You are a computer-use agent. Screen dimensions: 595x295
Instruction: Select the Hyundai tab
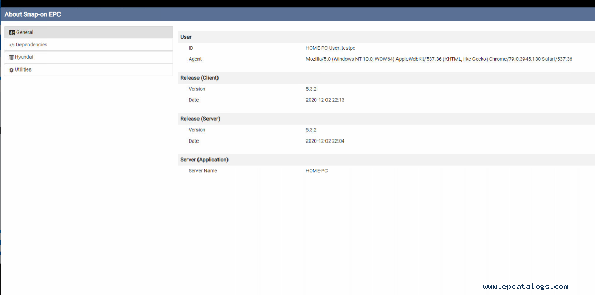88,57
